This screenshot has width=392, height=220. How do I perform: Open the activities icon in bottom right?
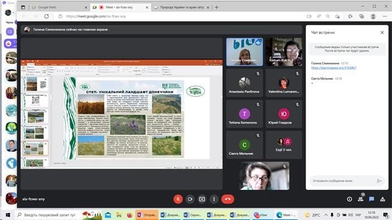[382, 199]
